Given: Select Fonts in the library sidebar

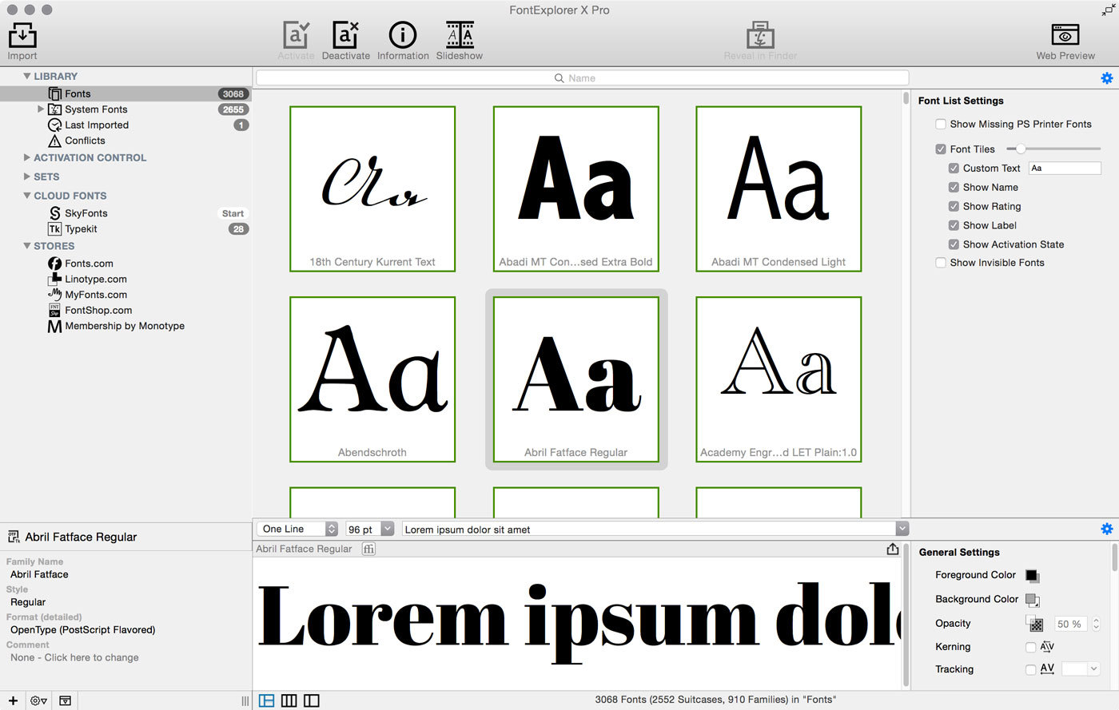Looking at the screenshot, I should click(x=125, y=93).
